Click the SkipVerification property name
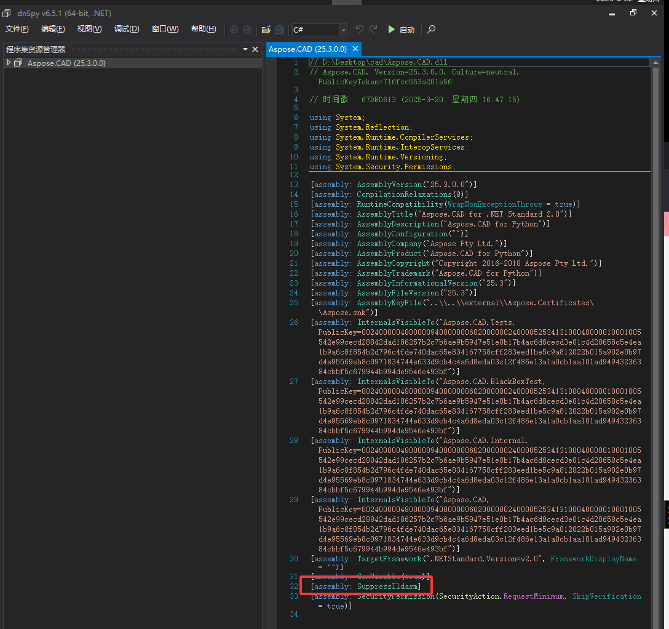This screenshot has height=629, width=669. tap(607, 596)
